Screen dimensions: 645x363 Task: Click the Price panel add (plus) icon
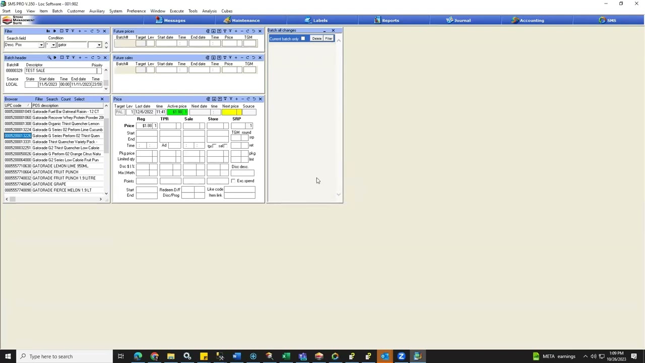(x=236, y=99)
